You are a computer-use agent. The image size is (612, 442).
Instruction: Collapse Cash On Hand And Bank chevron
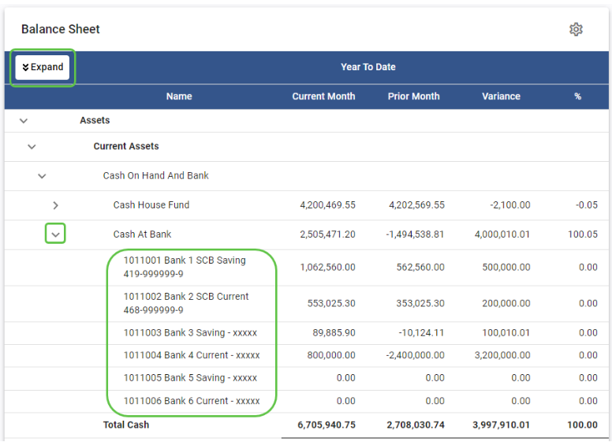[42, 176]
